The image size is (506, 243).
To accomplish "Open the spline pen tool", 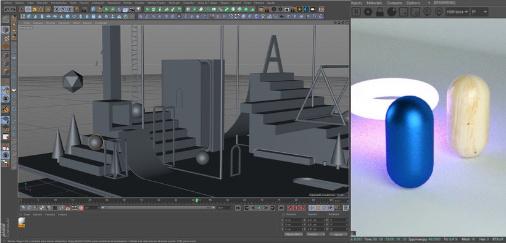I will [x=100, y=9].
